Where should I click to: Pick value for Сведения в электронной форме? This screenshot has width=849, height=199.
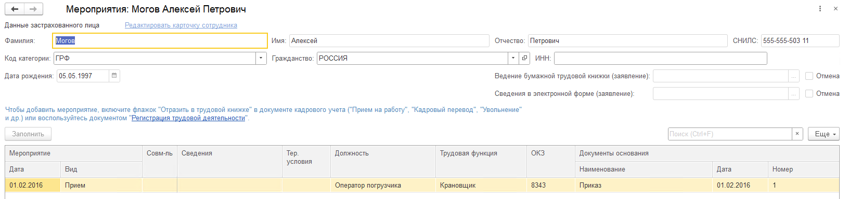click(793, 94)
